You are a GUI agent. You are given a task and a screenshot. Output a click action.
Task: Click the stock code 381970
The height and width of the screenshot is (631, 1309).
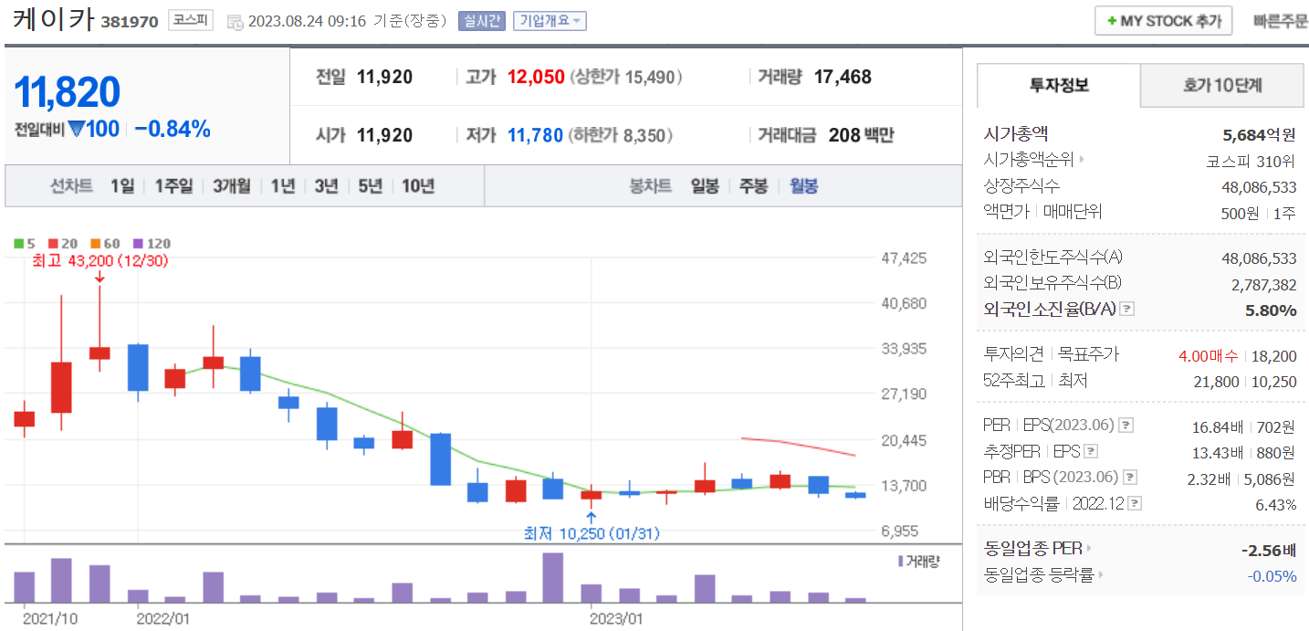[129, 22]
